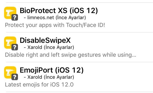Tap the 'XS' text in the BioProtect title
Screen dimensions: 153x93
[62, 10]
